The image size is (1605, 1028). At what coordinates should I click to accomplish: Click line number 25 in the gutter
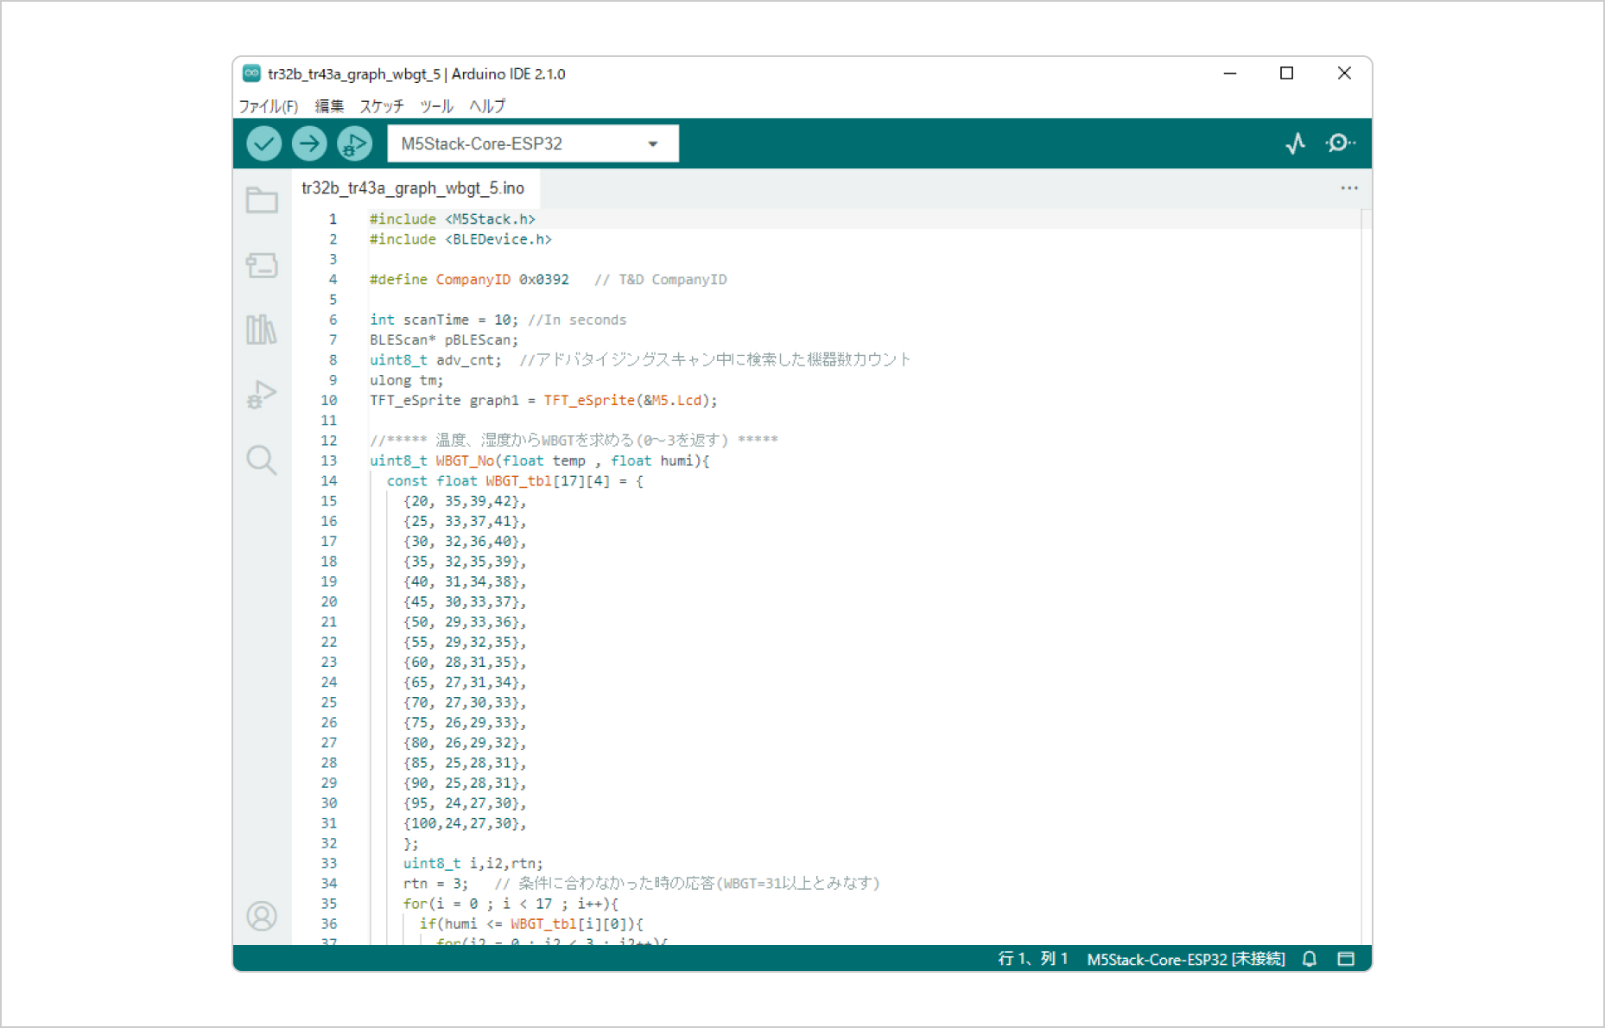click(328, 703)
